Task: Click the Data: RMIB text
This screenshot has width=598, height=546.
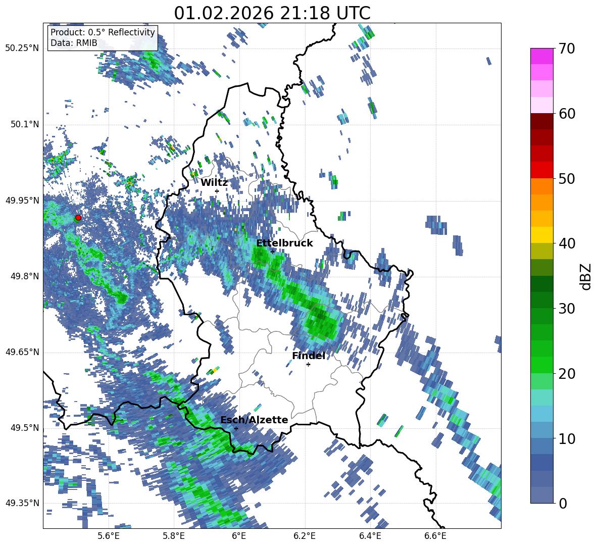Action: pos(74,43)
